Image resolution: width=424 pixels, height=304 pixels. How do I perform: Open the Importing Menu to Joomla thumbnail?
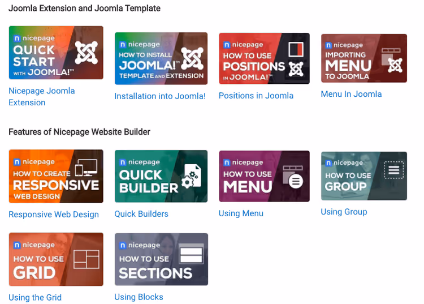(x=364, y=58)
